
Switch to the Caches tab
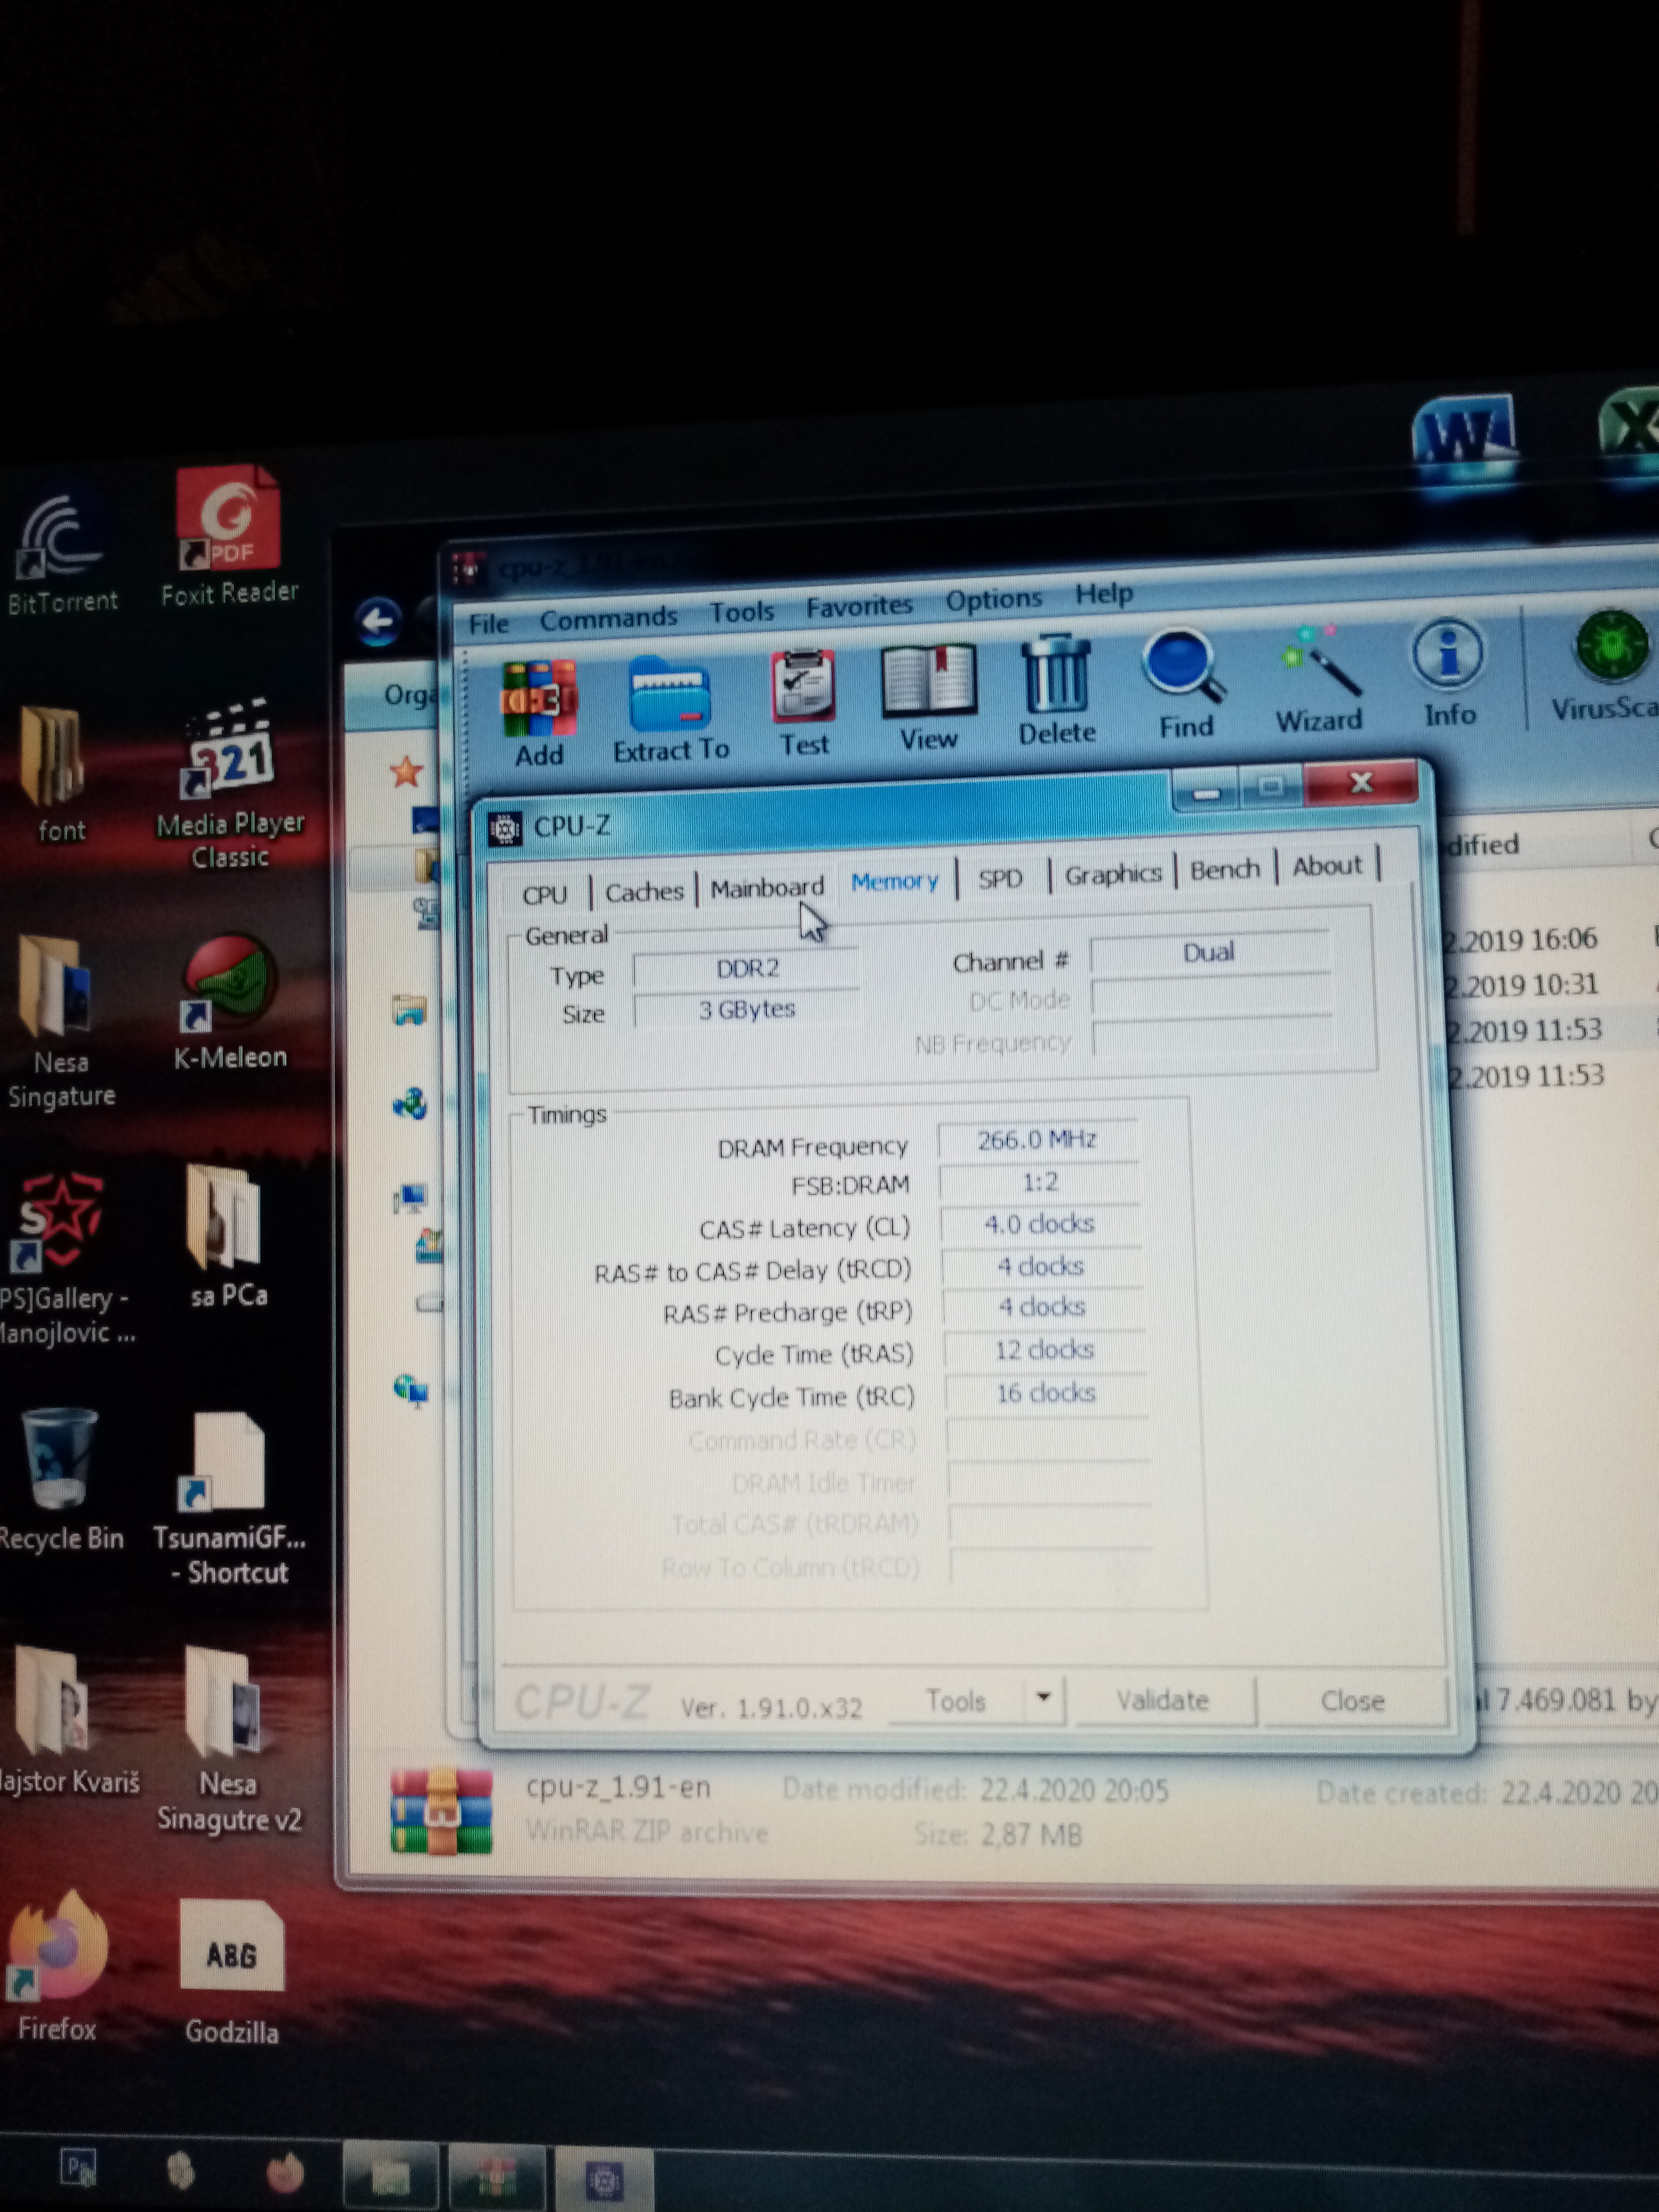[x=644, y=891]
